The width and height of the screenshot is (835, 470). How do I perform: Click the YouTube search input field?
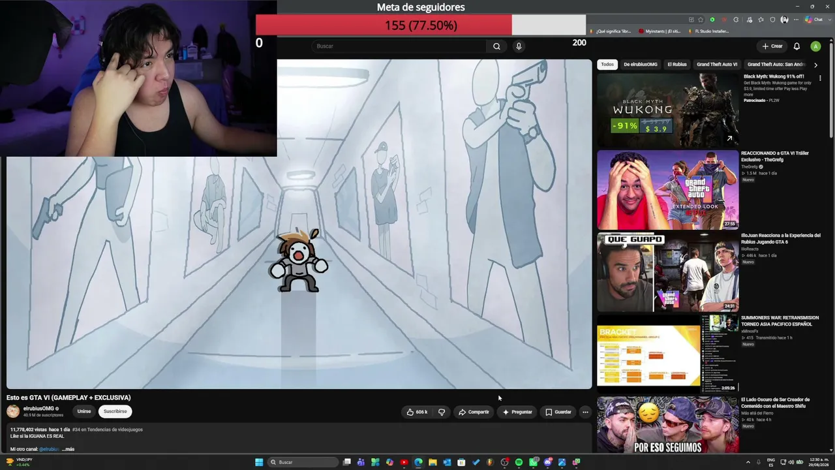click(x=399, y=46)
